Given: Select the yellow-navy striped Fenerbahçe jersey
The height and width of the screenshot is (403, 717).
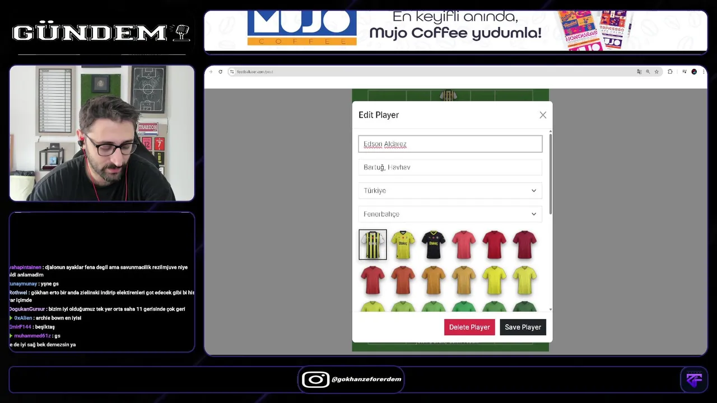Looking at the screenshot, I should point(373,245).
